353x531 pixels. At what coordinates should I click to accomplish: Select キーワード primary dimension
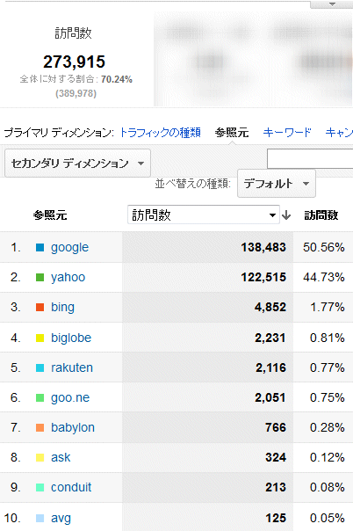(x=287, y=132)
